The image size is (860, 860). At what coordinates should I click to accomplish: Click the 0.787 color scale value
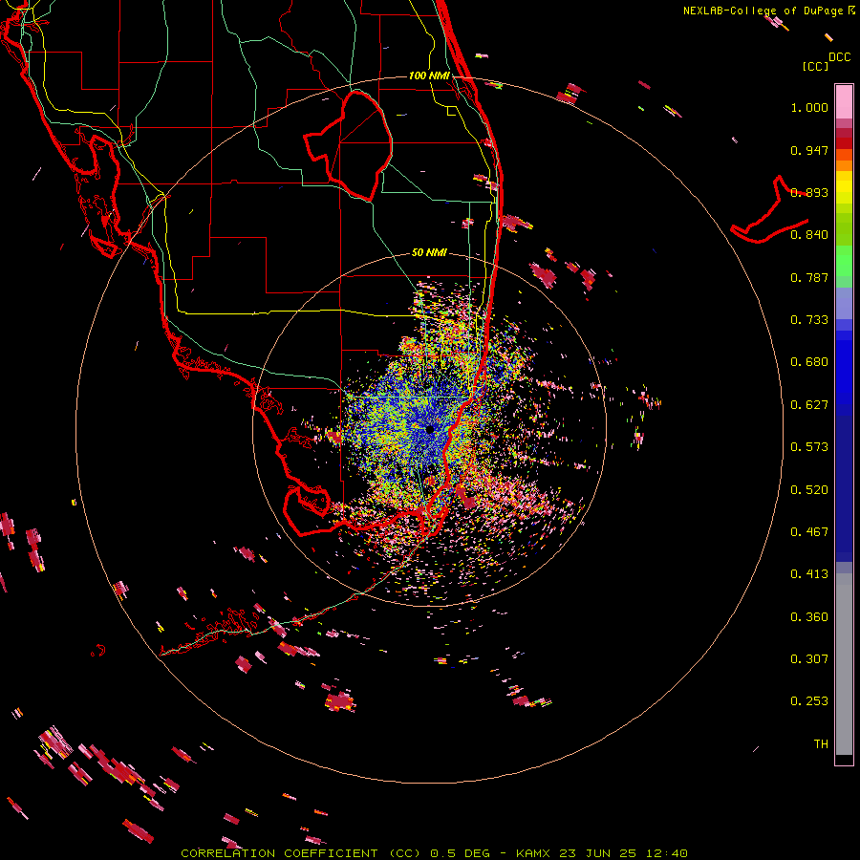[809, 277]
